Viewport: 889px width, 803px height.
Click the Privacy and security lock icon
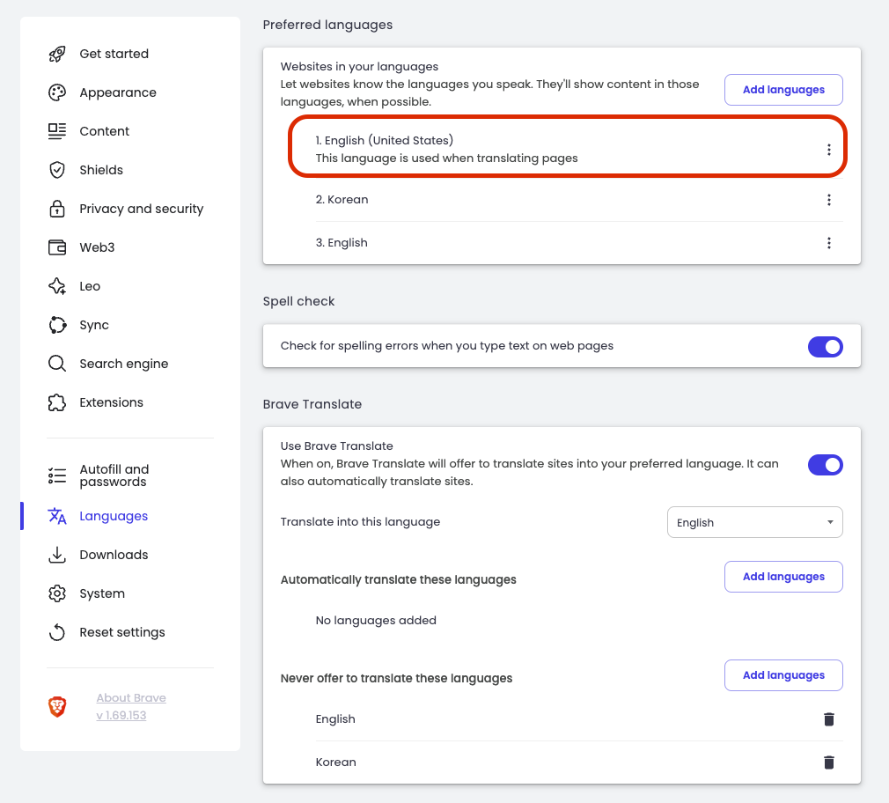click(57, 209)
